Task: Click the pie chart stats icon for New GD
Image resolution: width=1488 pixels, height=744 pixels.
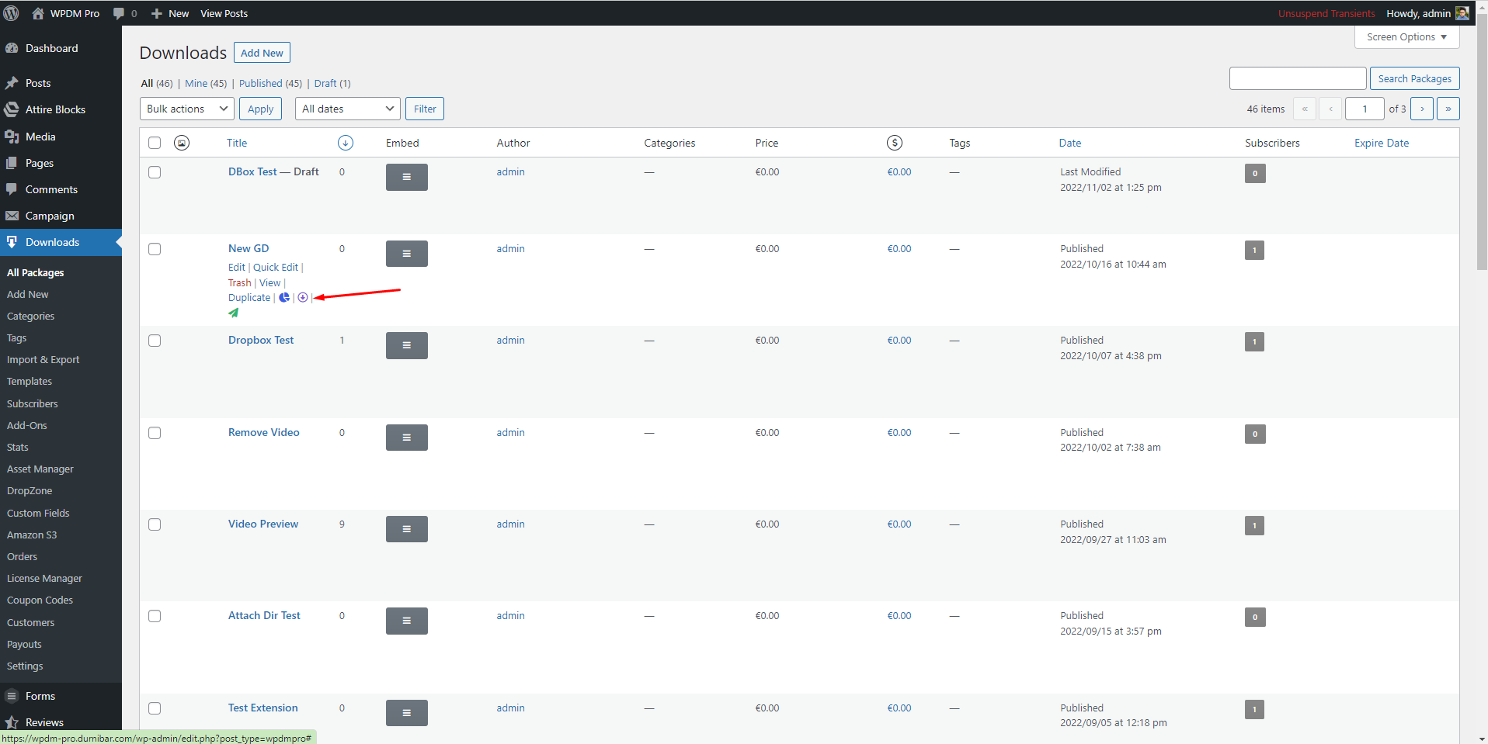Action: pos(284,297)
